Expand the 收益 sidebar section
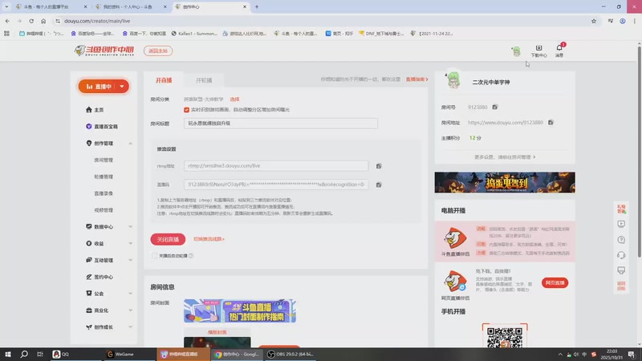 click(131, 244)
